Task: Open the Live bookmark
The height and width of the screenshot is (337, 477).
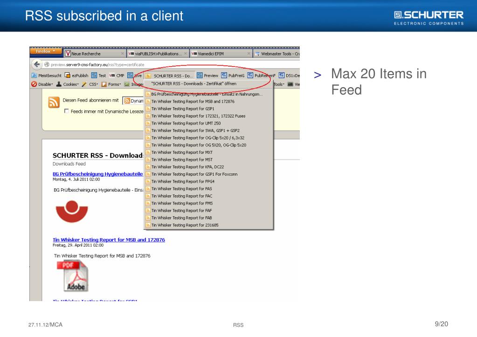Action: 134,76
